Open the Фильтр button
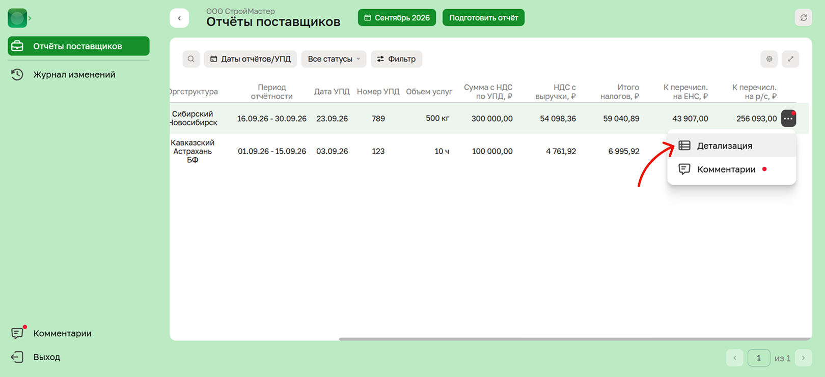This screenshot has width=825, height=377. [396, 59]
